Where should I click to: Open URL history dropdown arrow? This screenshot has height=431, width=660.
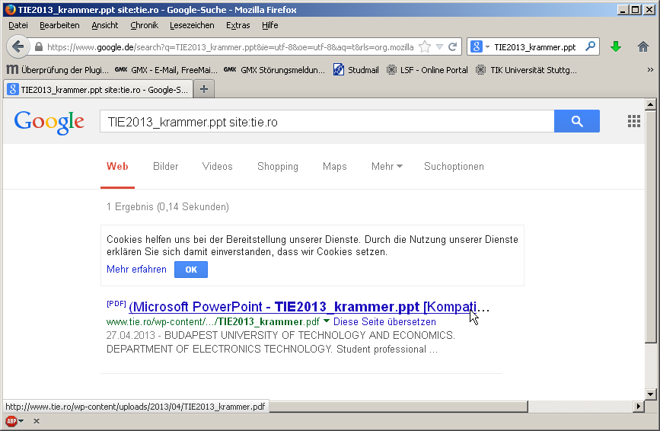[439, 46]
